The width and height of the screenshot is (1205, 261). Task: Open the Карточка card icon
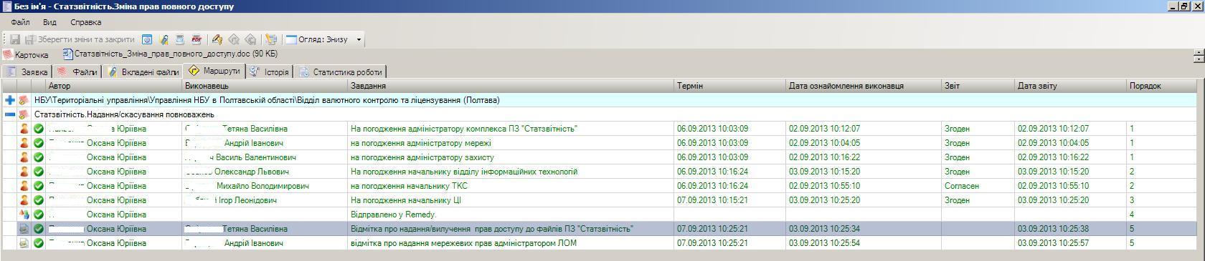(x=26, y=54)
